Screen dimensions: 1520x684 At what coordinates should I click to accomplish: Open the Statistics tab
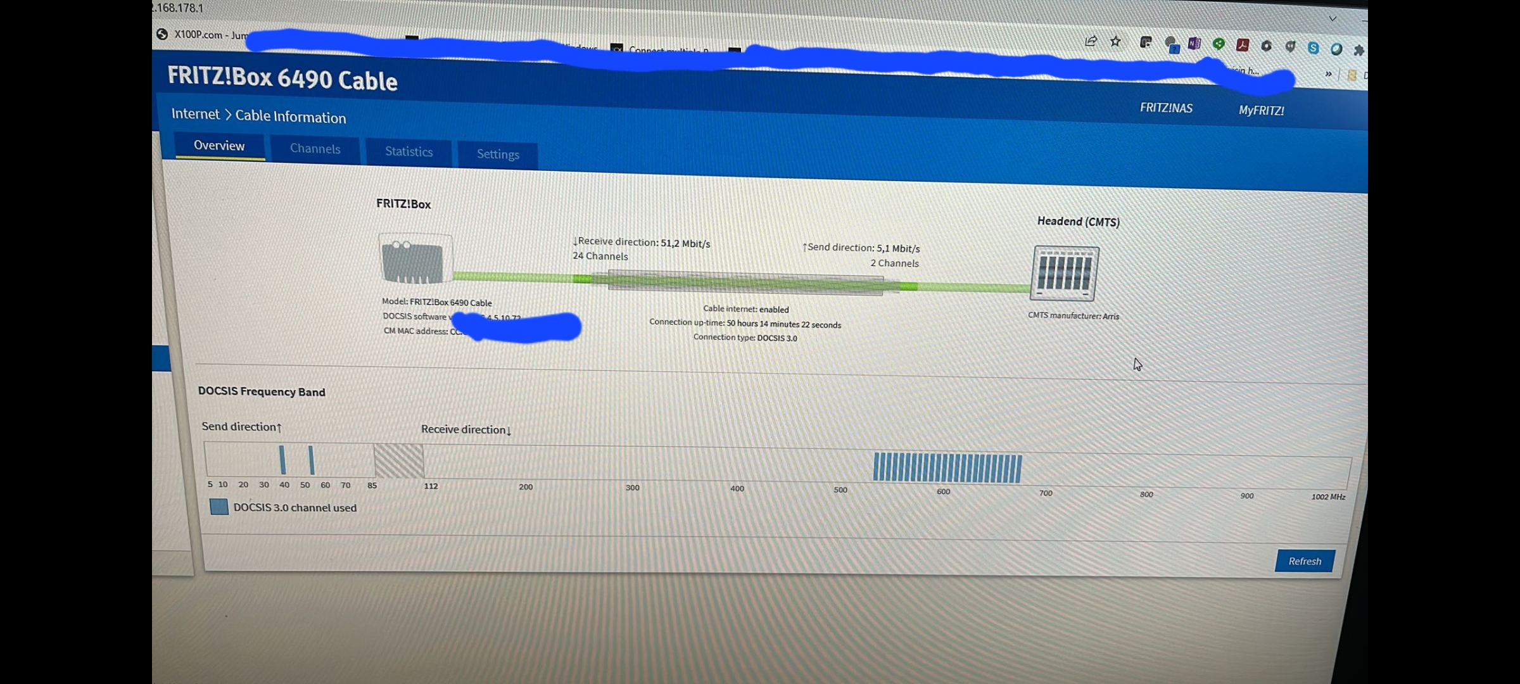(408, 152)
